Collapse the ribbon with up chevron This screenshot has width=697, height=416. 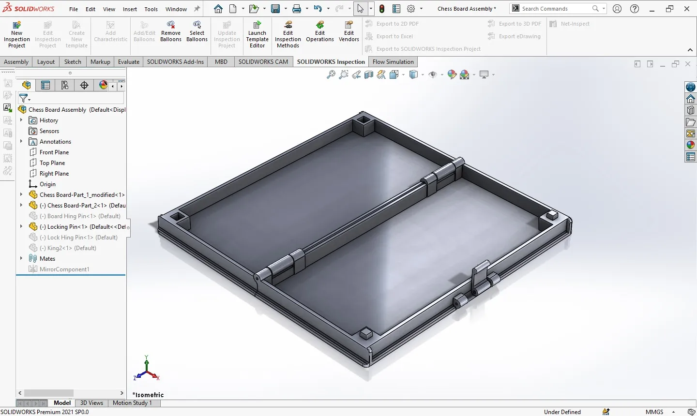click(690, 50)
